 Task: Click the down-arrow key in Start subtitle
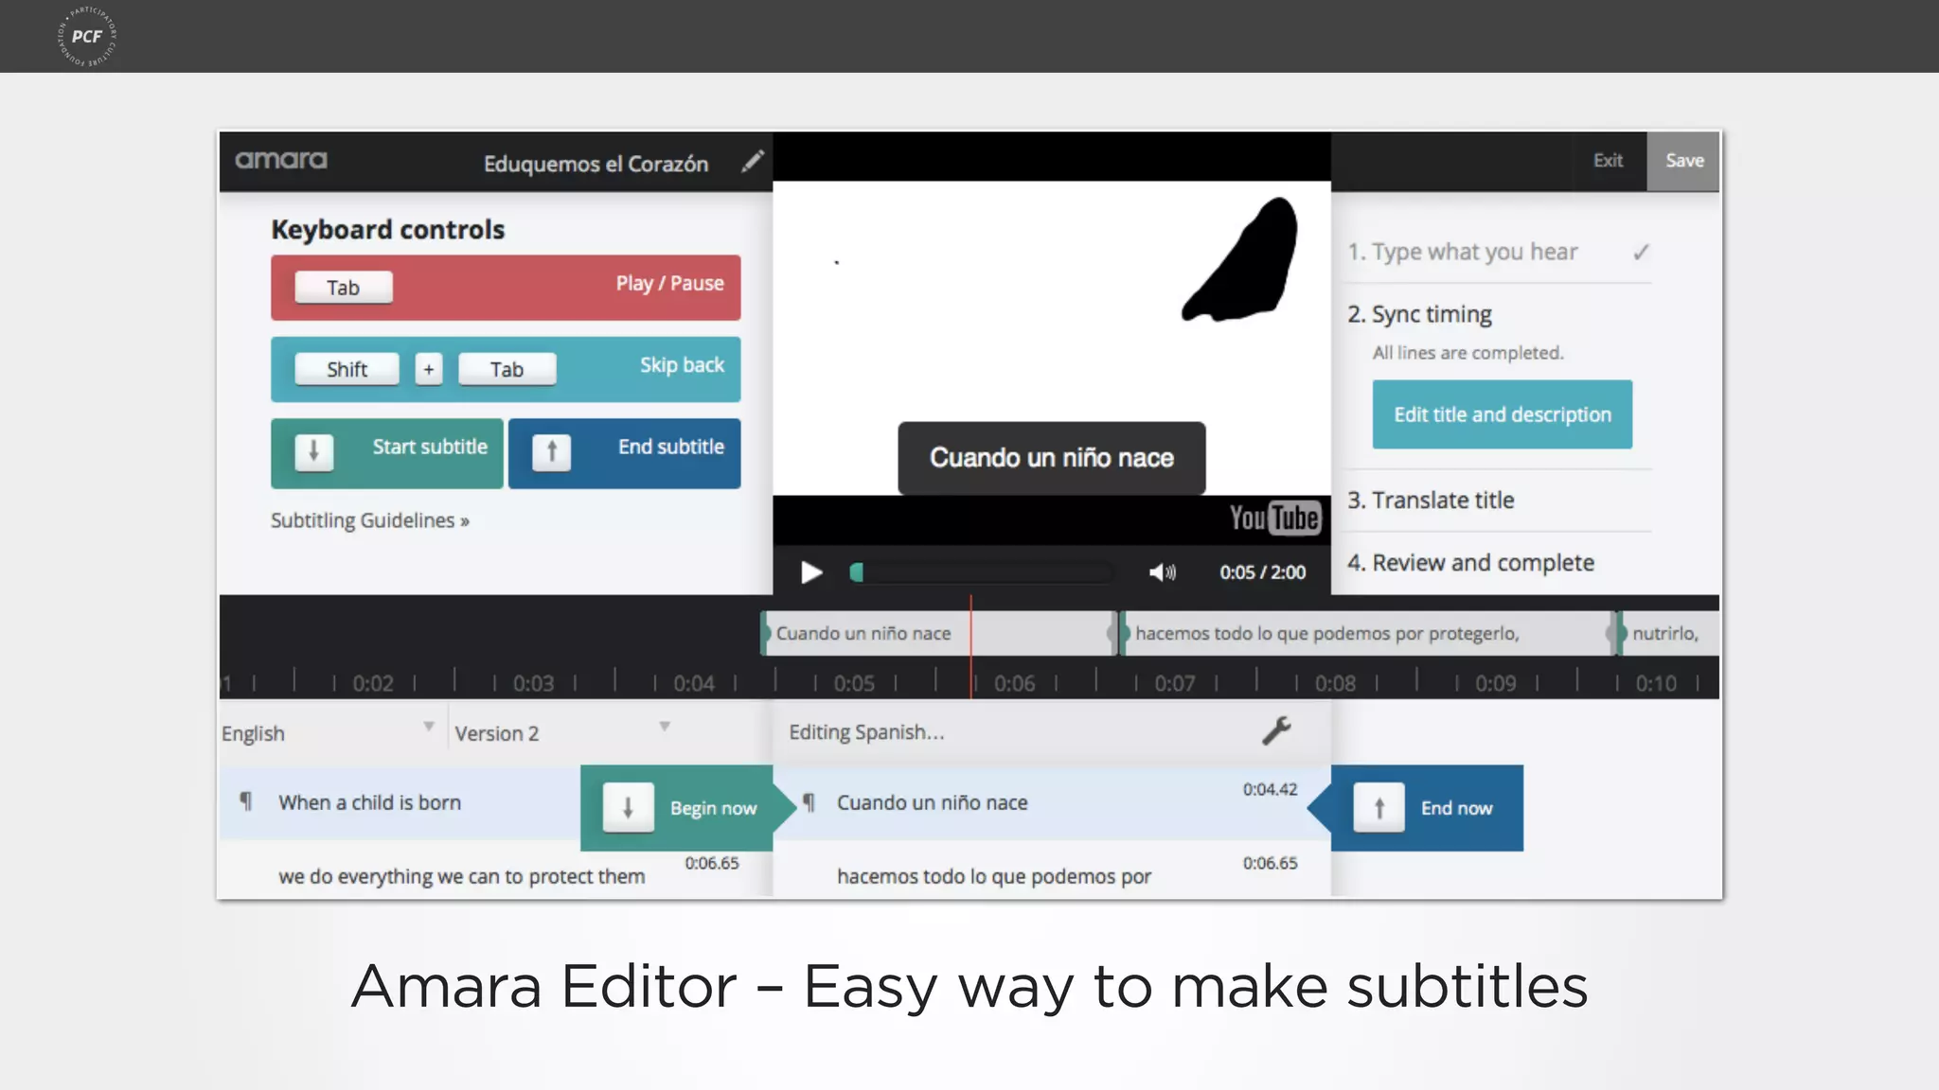(313, 452)
